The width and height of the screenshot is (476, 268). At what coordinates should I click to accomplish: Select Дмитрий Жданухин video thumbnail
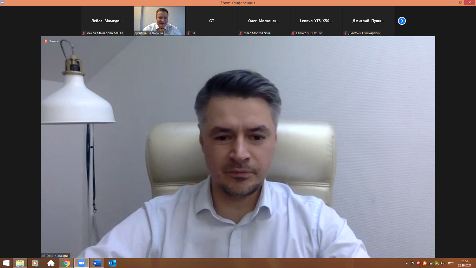(159, 21)
